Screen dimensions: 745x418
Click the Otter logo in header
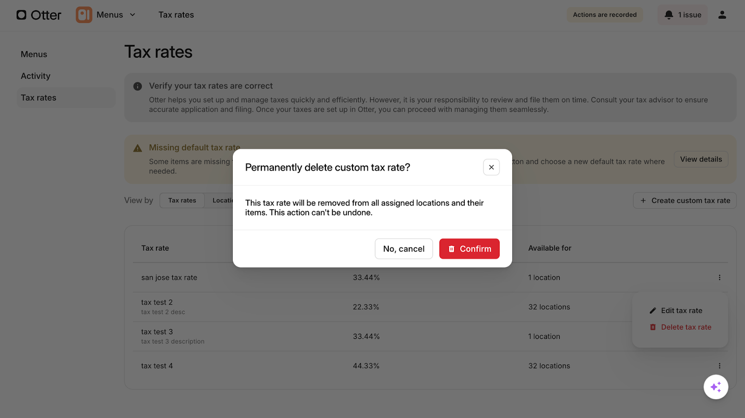(39, 15)
